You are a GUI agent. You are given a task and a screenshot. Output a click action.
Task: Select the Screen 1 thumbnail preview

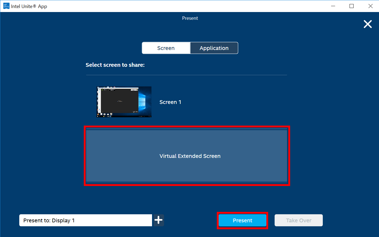click(124, 102)
